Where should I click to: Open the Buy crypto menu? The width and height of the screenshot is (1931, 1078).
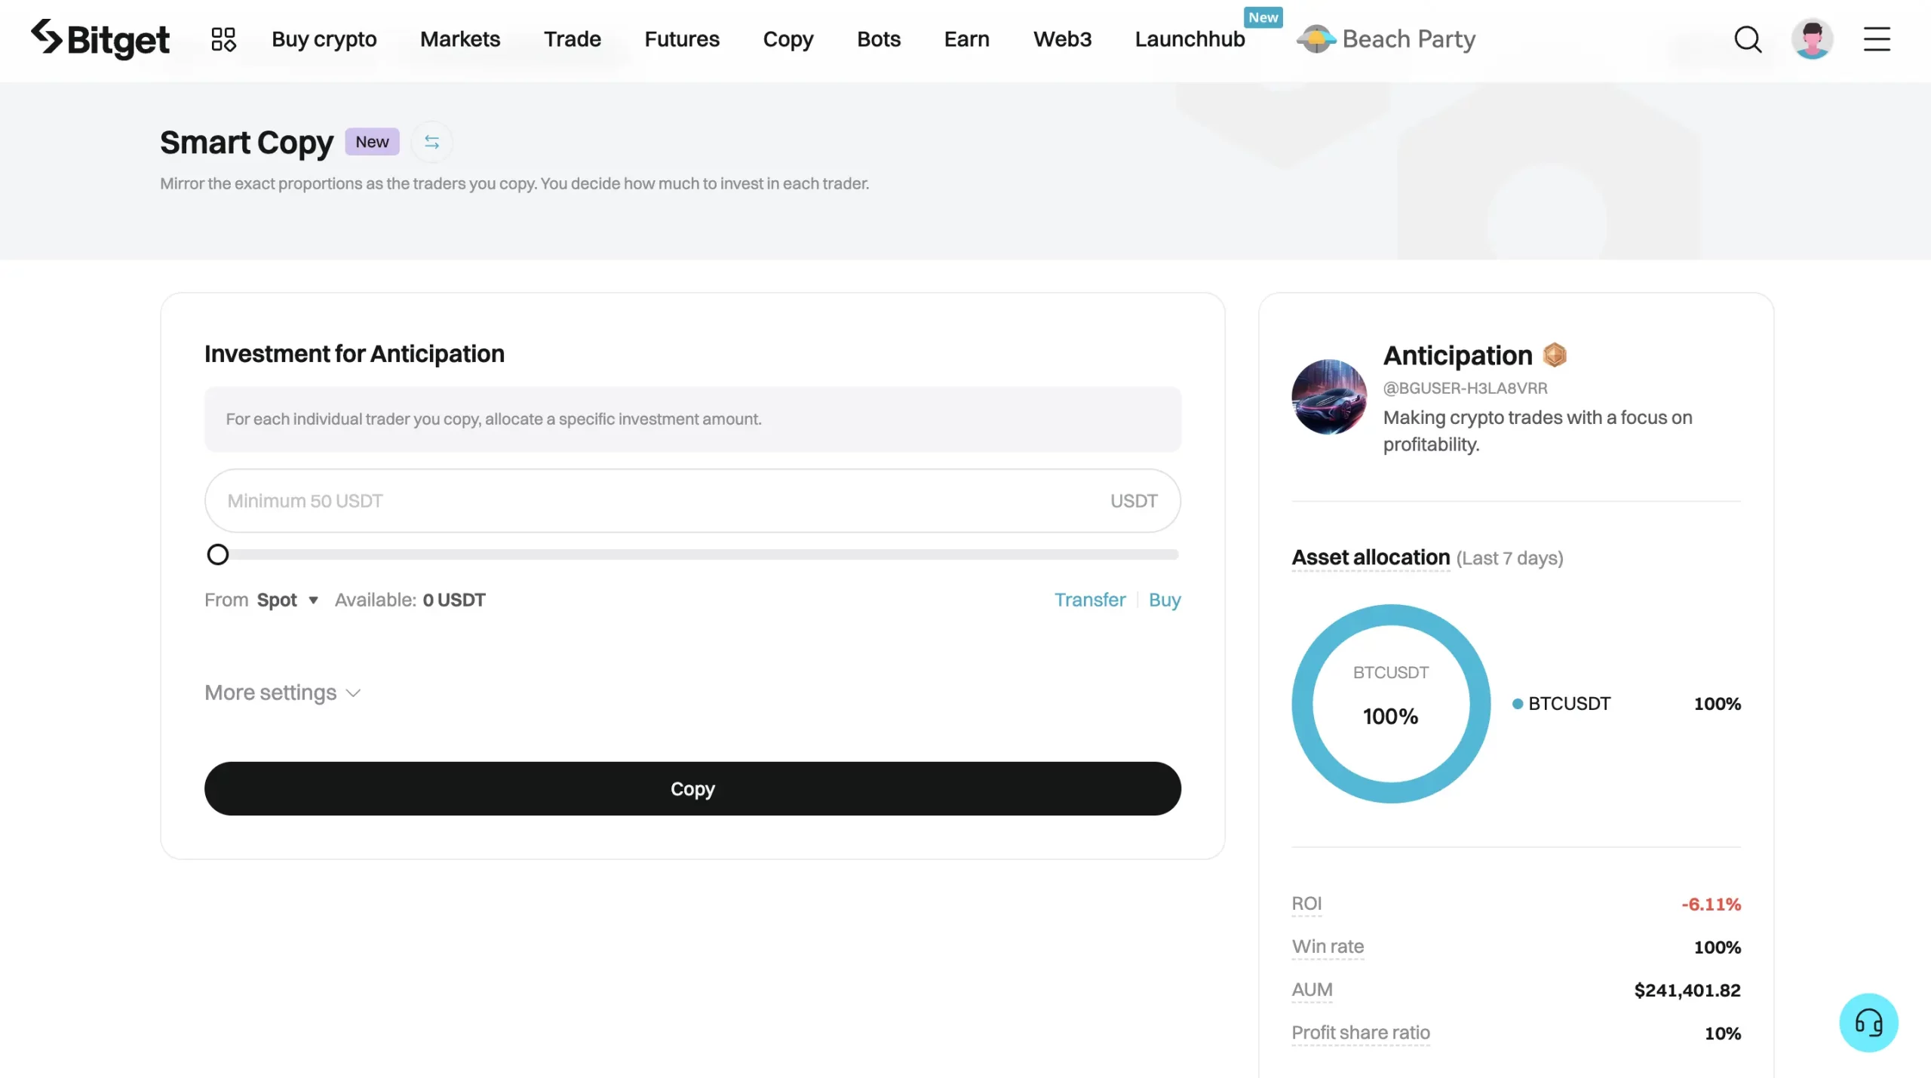324,39
